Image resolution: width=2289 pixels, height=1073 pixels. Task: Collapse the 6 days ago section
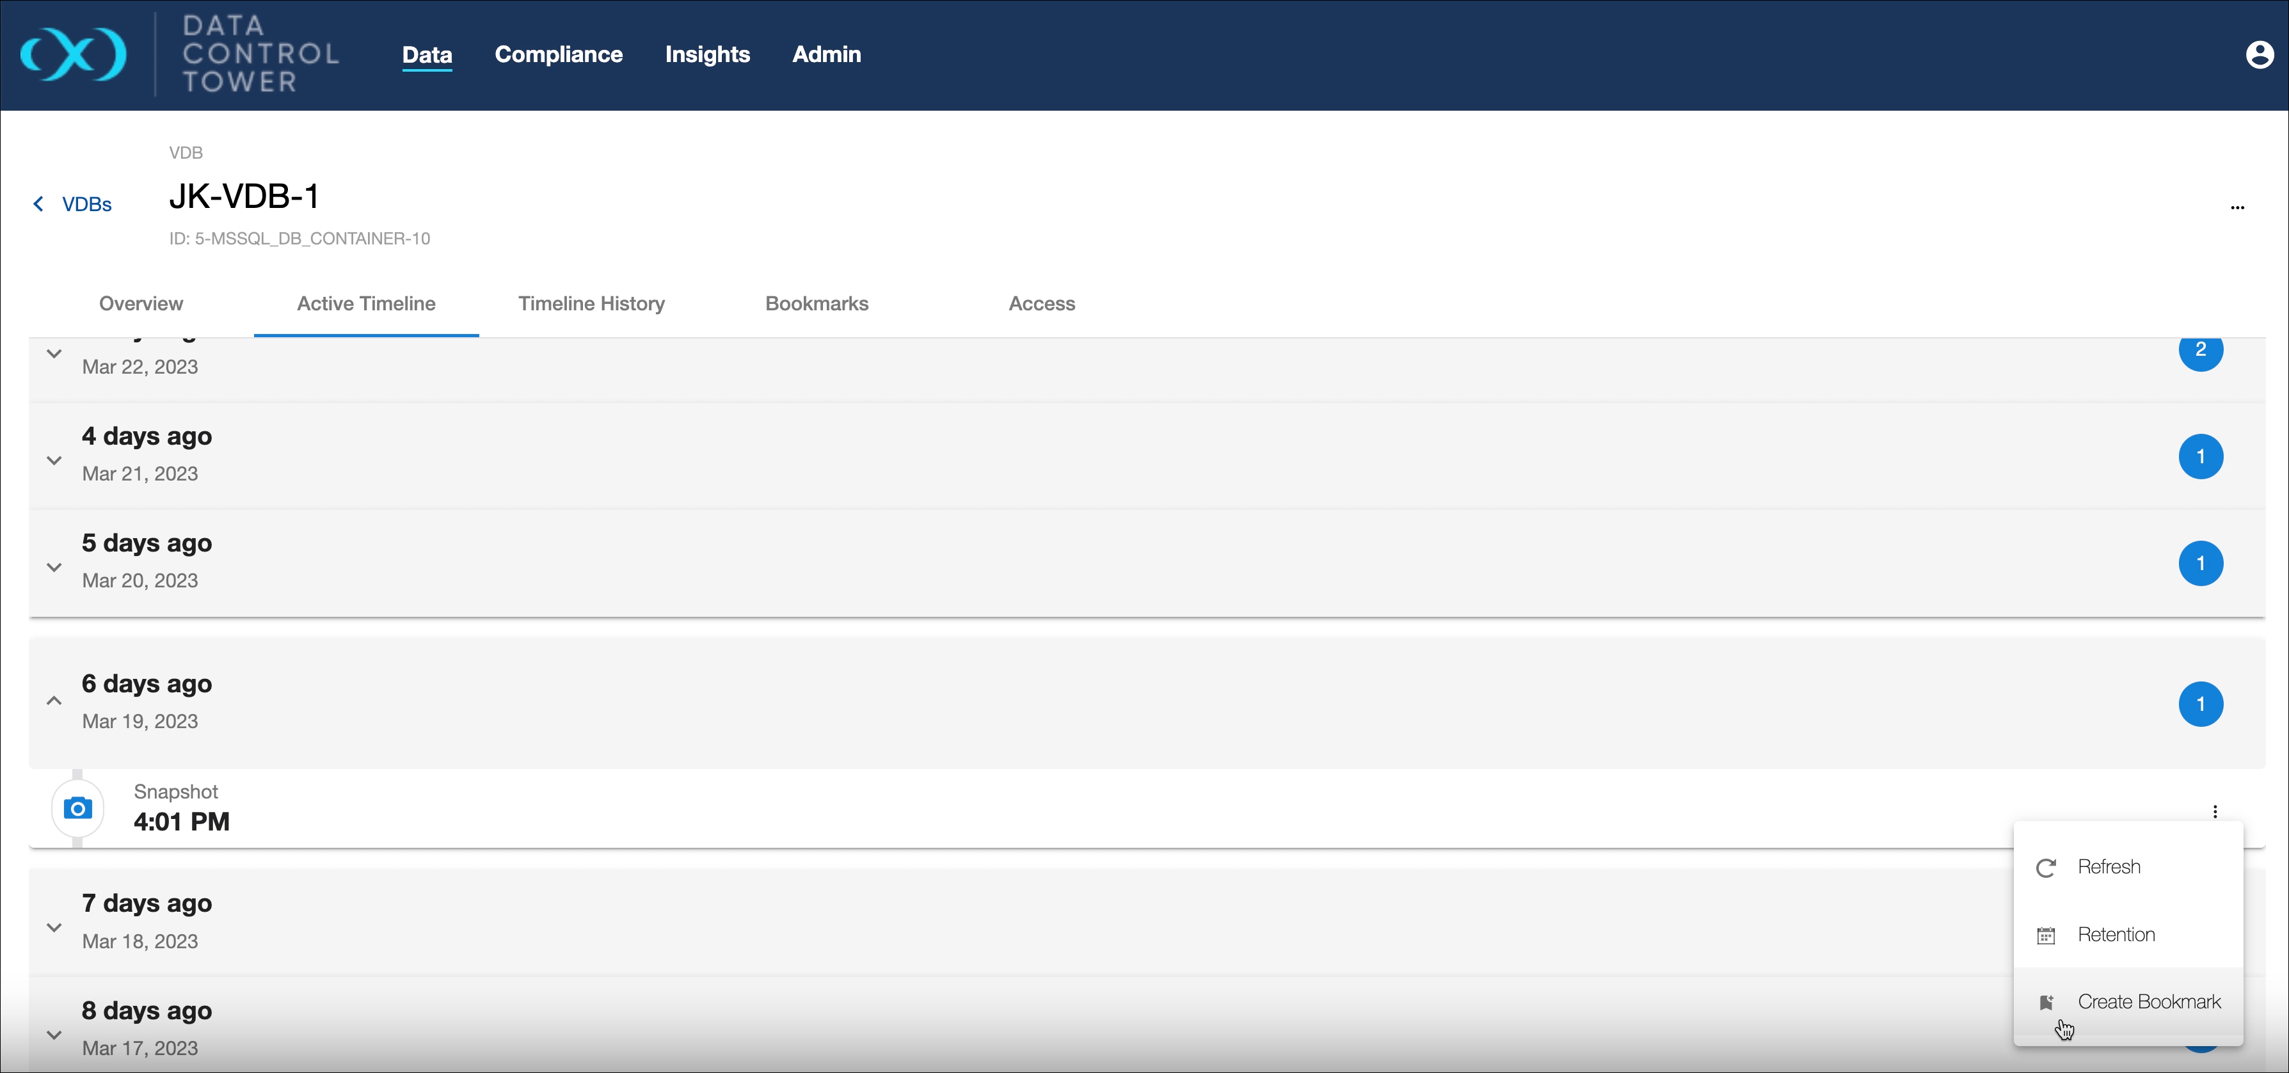click(54, 701)
